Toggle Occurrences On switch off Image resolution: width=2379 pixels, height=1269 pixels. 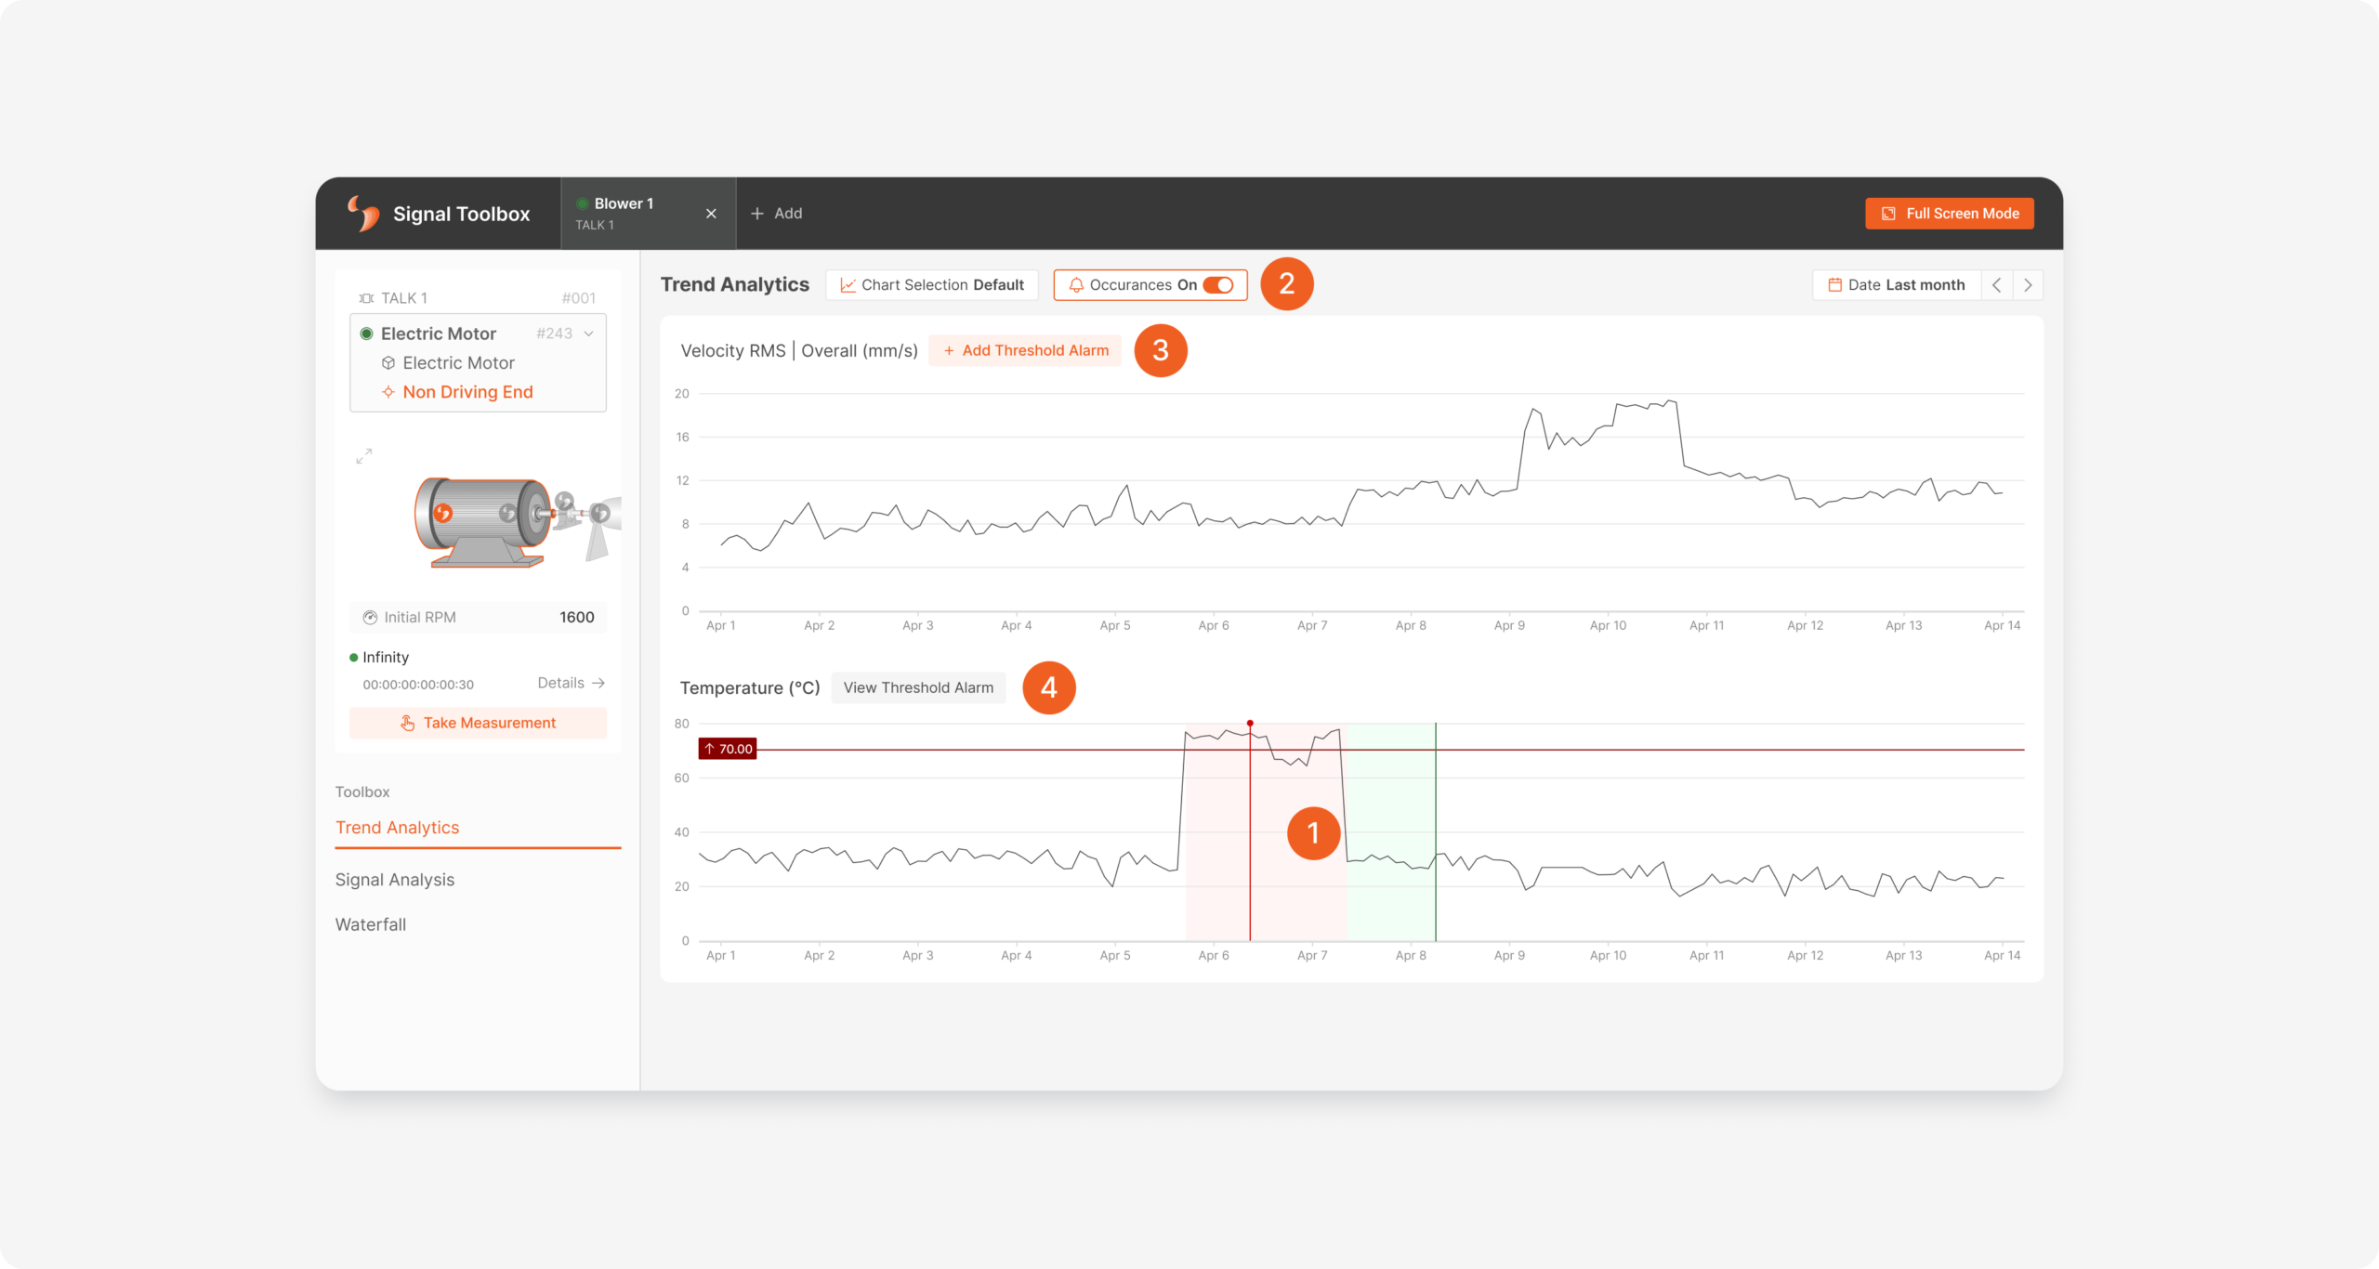click(x=1224, y=284)
